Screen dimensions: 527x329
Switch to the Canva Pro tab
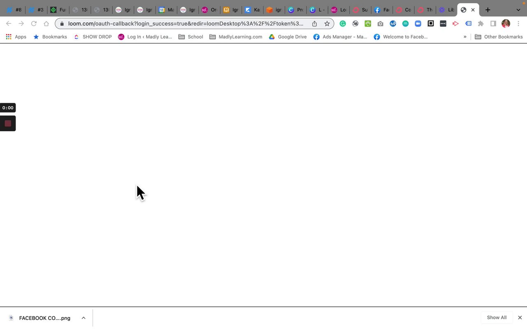coord(295,10)
